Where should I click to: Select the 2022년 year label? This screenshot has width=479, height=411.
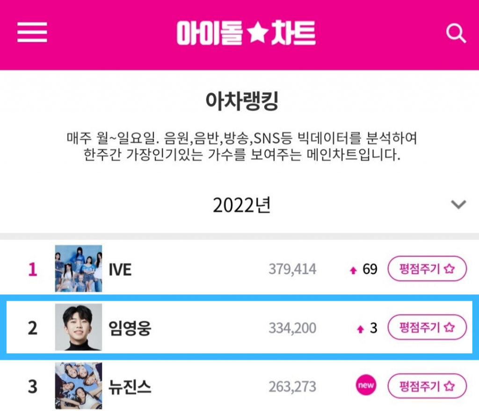coord(241,205)
